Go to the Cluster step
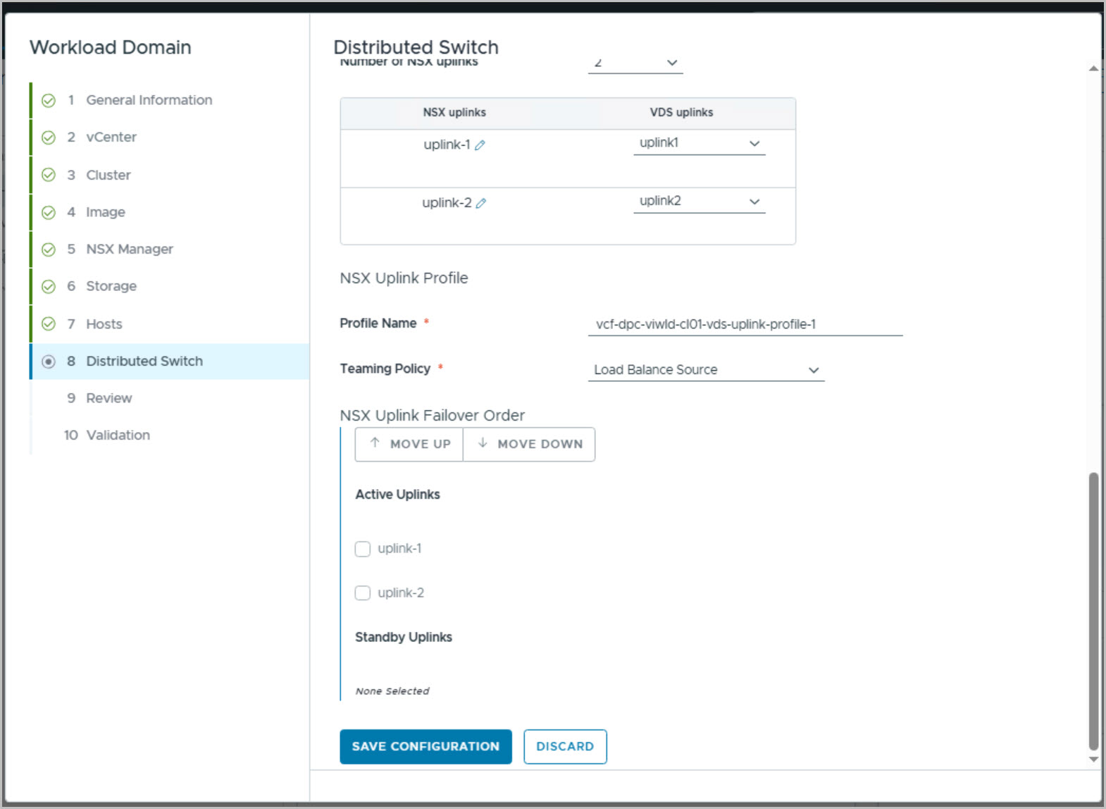This screenshot has height=809, width=1106. [x=108, y=175]
